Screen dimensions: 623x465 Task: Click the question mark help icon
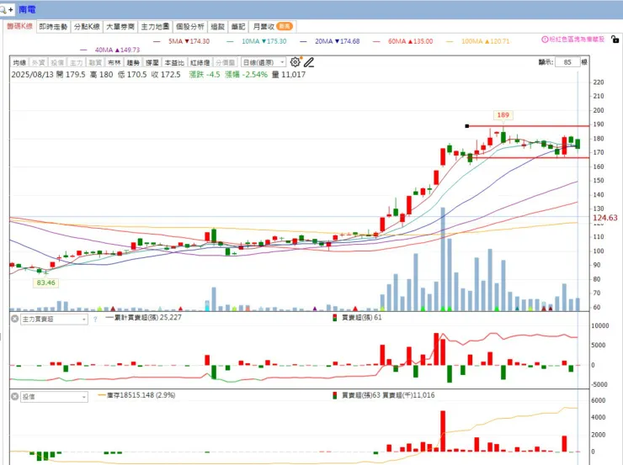(95, 319)
